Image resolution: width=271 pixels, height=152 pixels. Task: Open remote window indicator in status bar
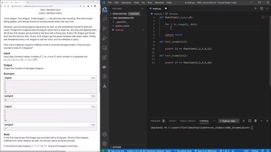click(103, 151)
